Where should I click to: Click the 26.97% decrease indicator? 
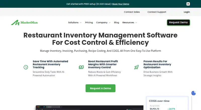click(x=171, y=109)
